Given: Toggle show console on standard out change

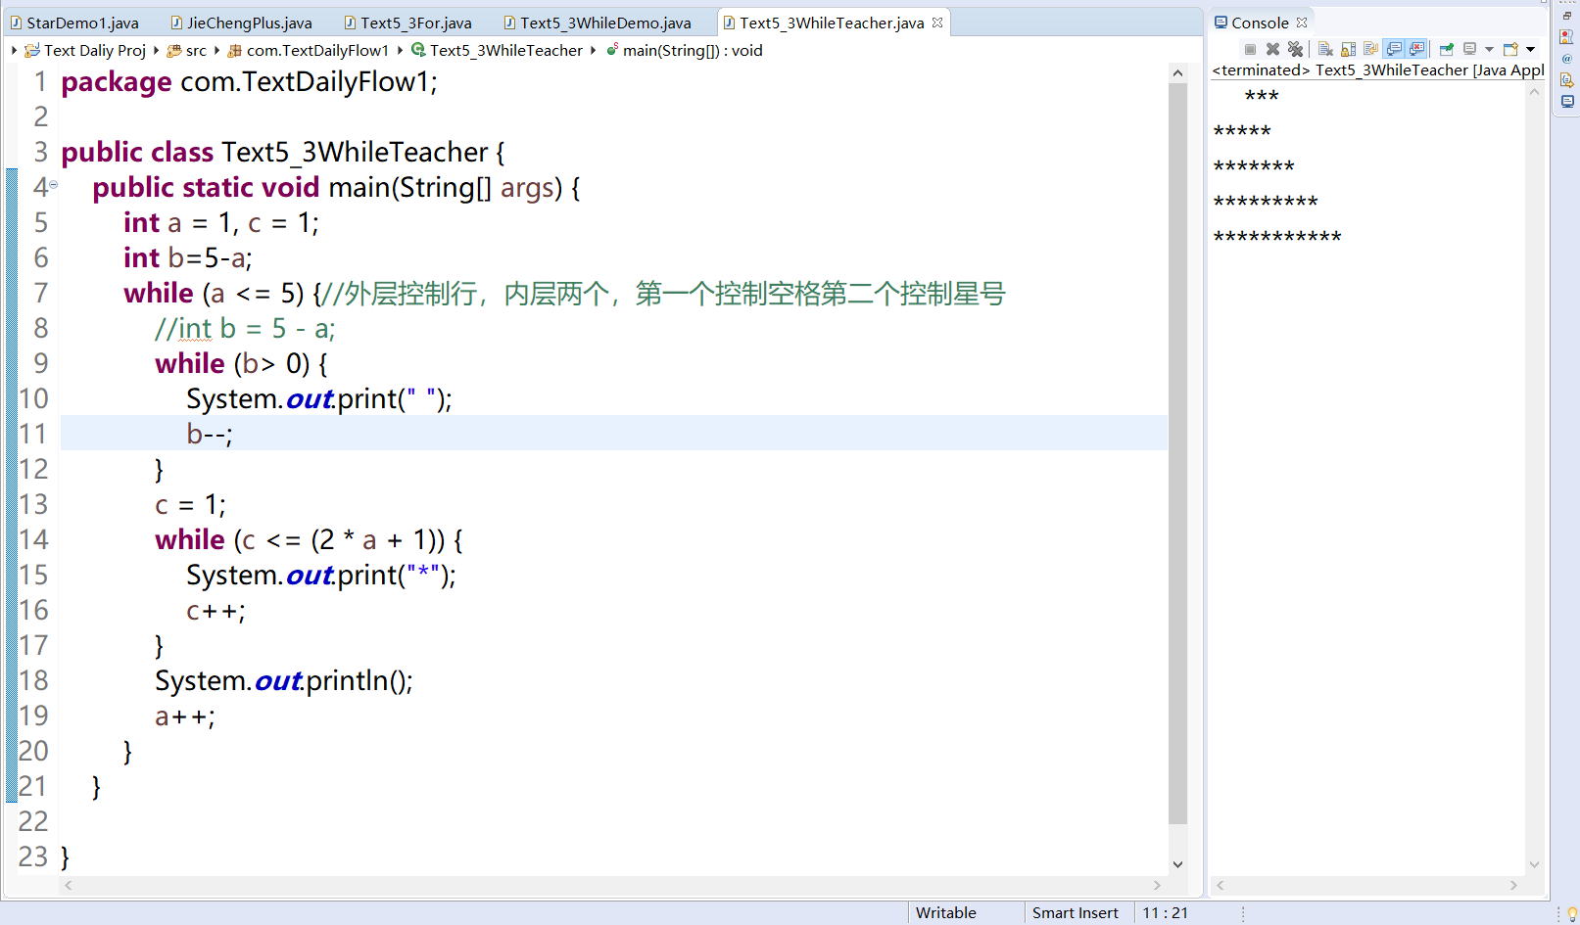Looking at the screenshot, I should click(x=1394, y=49).
